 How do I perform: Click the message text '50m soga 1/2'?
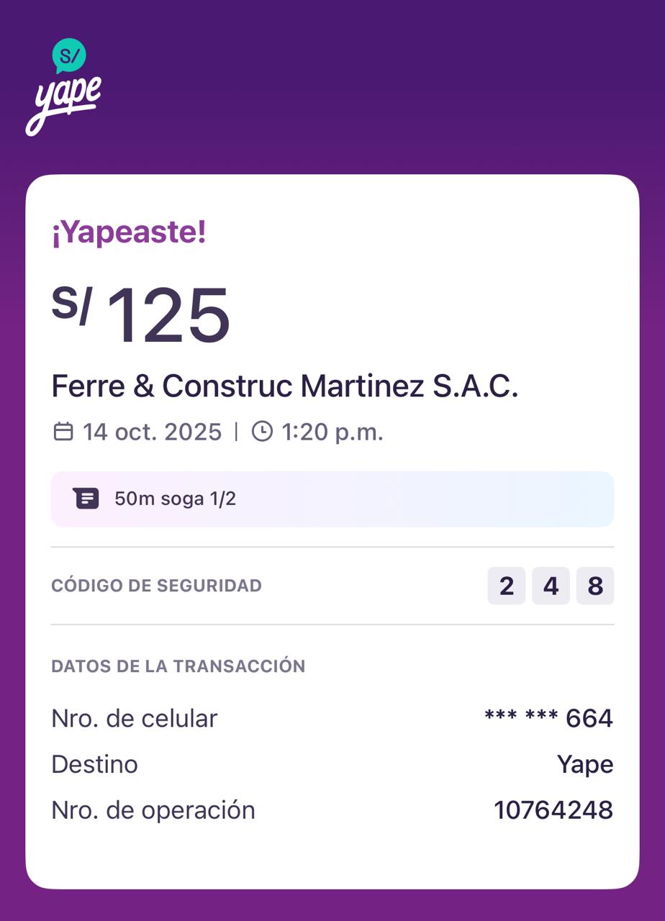(x=175, y=499)
